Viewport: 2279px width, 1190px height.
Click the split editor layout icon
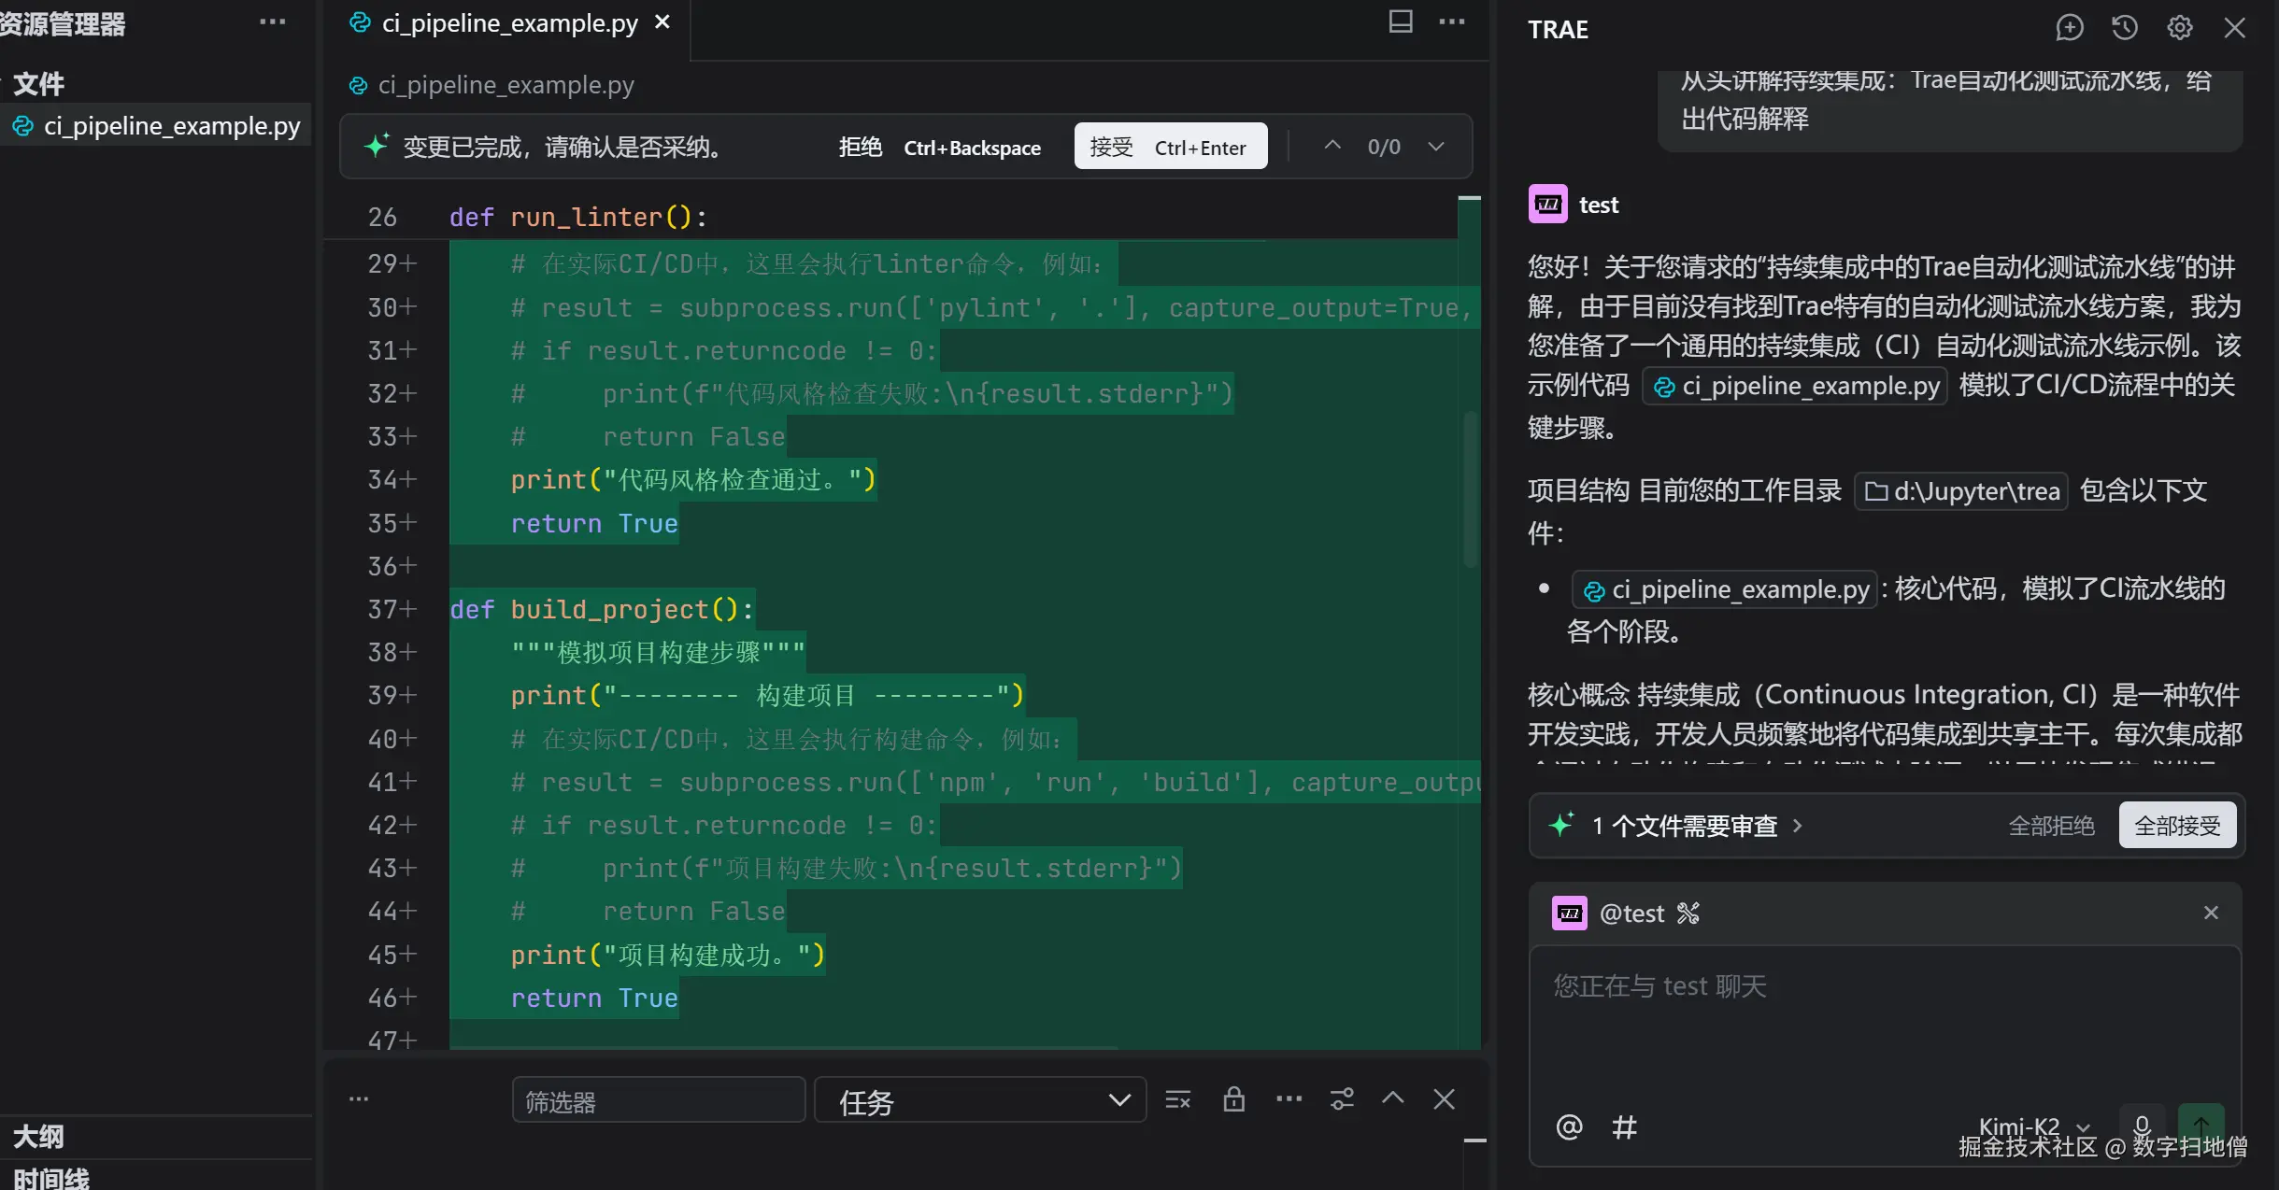[1400, 21]
